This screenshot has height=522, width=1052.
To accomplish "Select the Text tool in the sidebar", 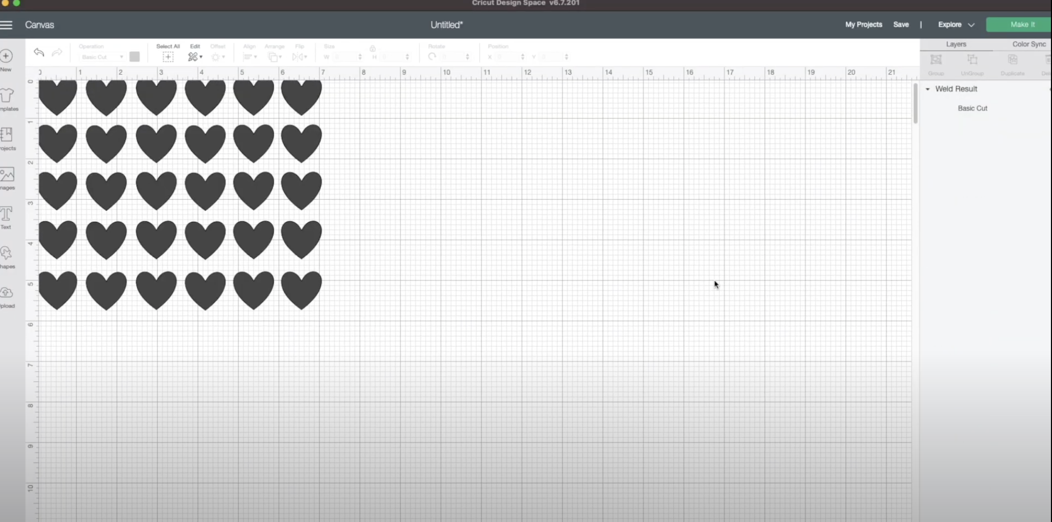I will (x=6, y=218).
